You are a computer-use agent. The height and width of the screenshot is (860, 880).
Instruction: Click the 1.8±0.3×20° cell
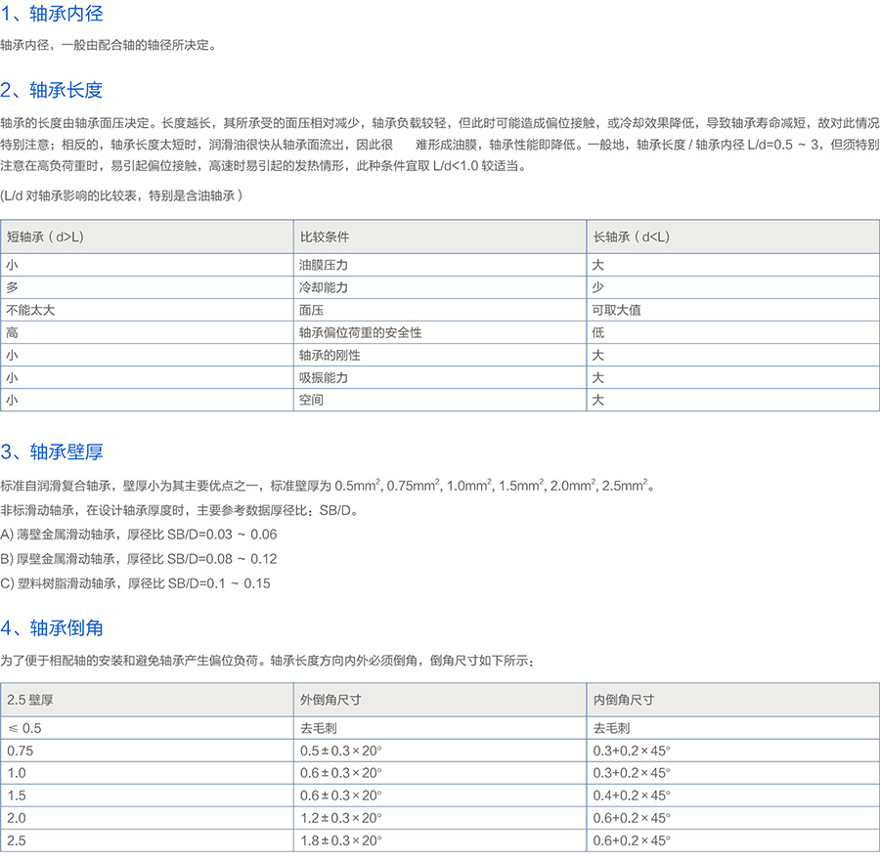click(x=440, y=840)
